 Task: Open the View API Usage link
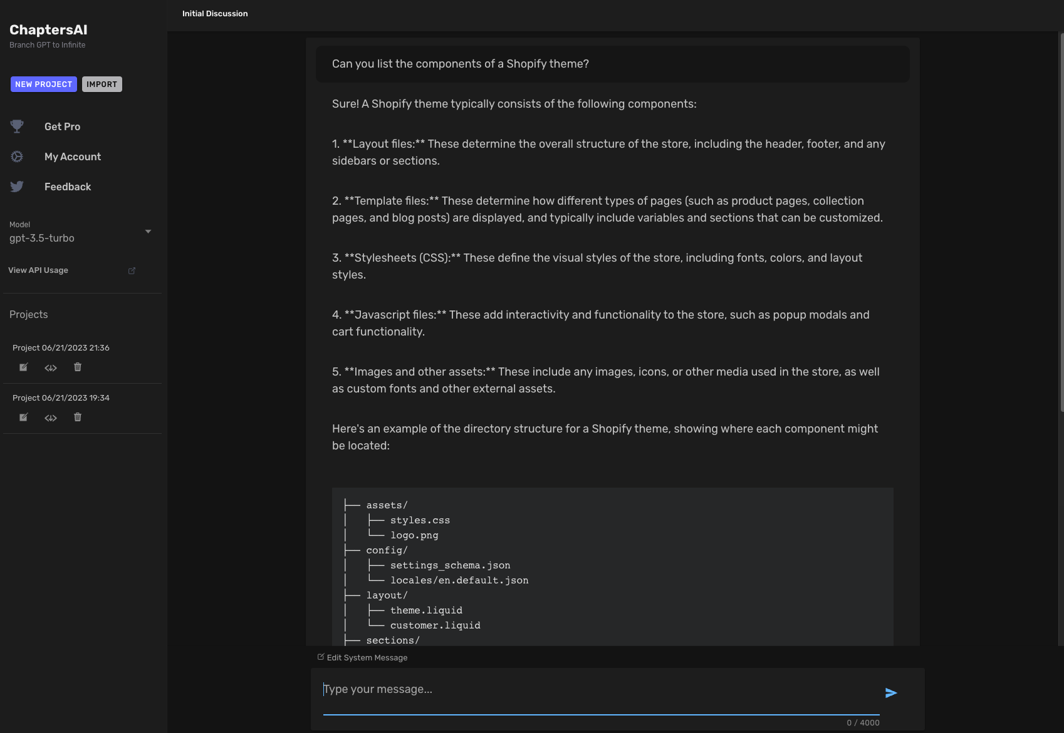click(38, 270)
